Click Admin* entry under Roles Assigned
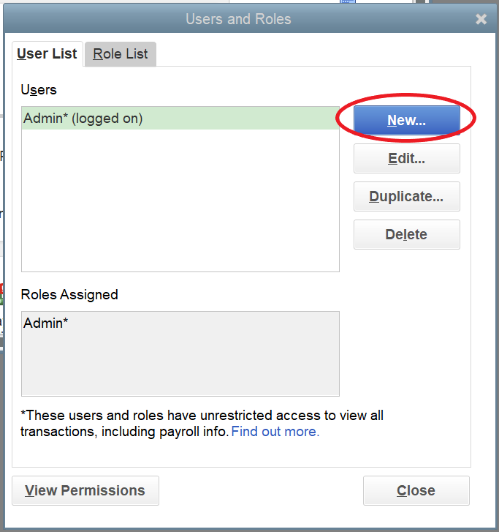 tap(46, 323)
